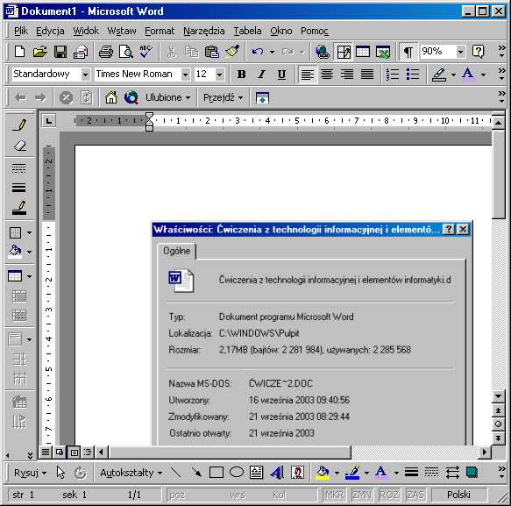
Task: Align text left
Action: coord(308,75)
